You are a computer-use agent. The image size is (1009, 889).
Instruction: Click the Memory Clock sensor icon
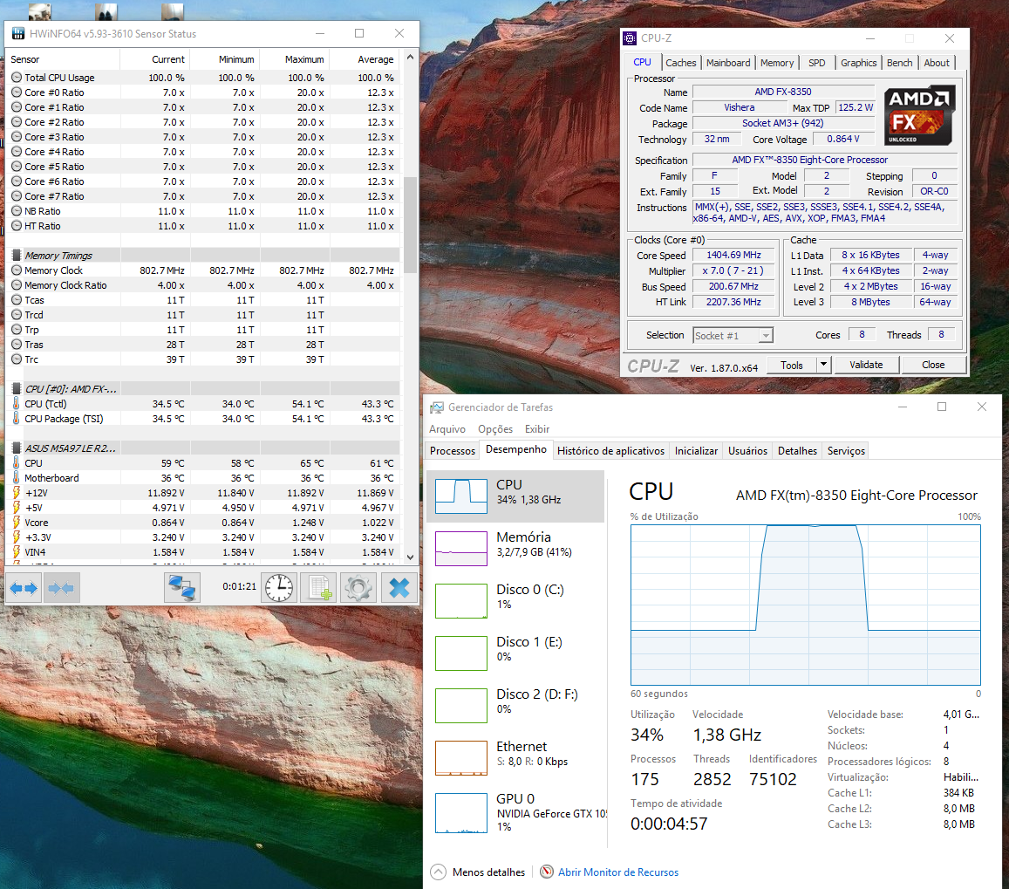[17, 270]
